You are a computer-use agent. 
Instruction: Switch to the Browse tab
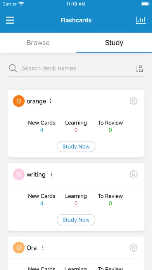[38, 43]
